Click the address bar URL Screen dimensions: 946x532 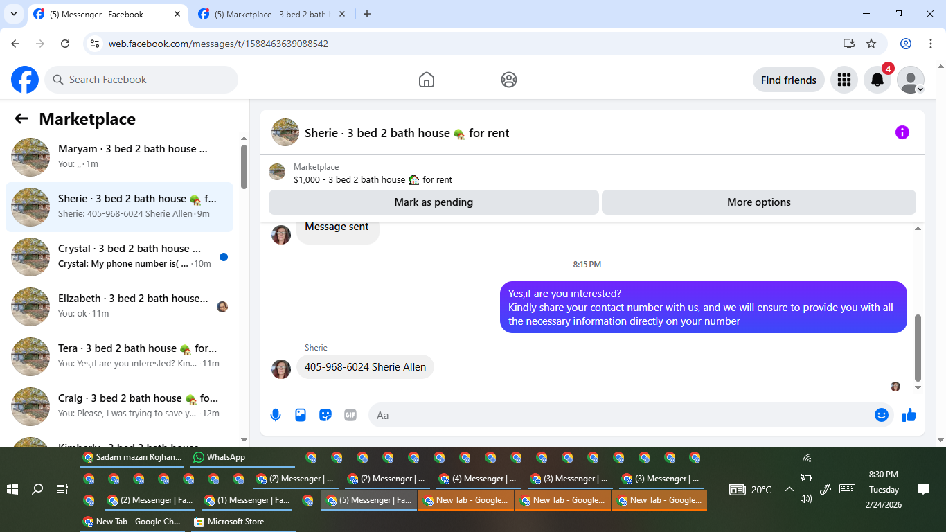click(x=218, y=44)
